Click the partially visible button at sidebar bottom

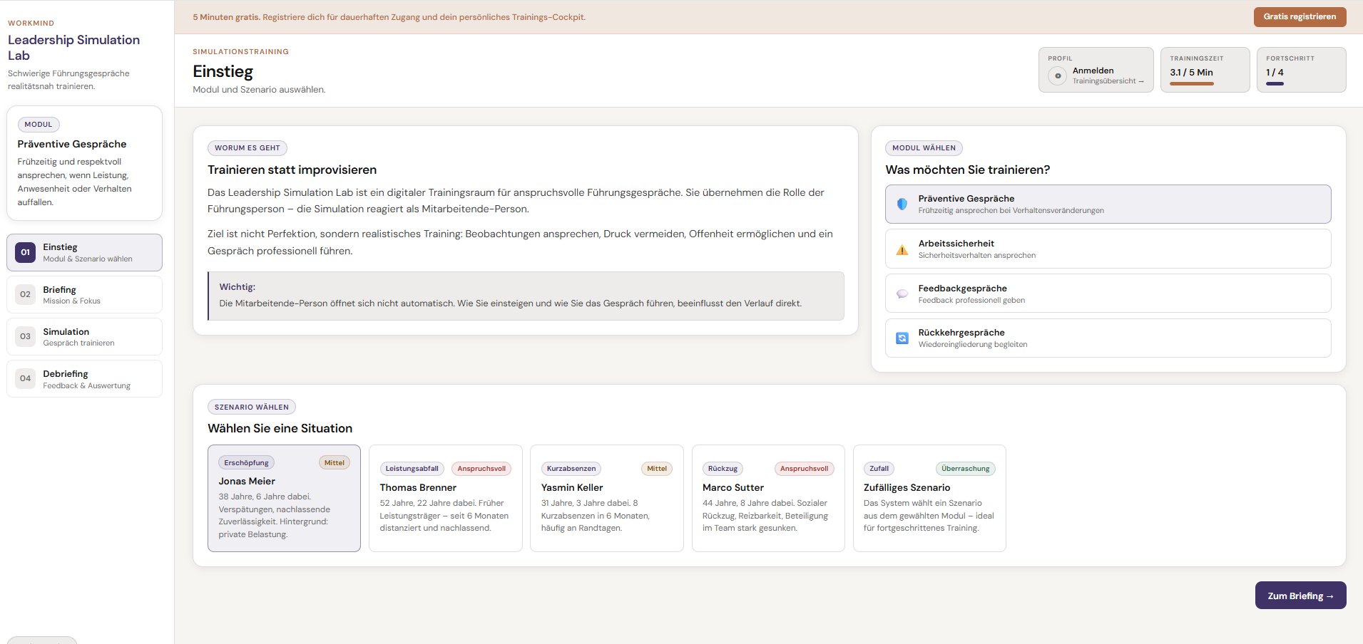click(41, 640)
